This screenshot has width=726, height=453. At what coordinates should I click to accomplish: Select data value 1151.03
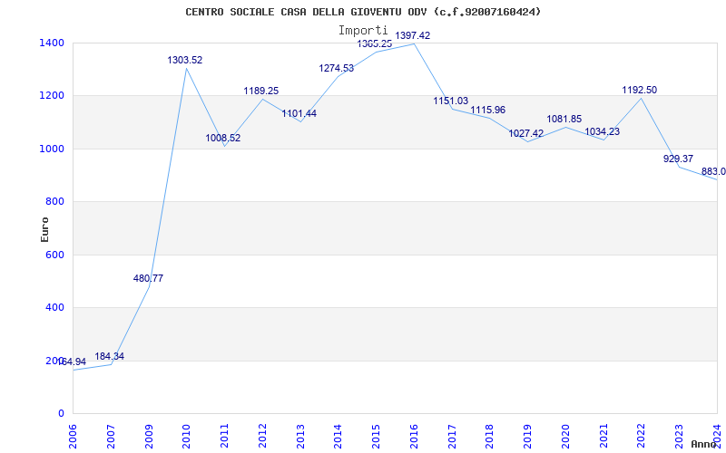tap(450, 101)
